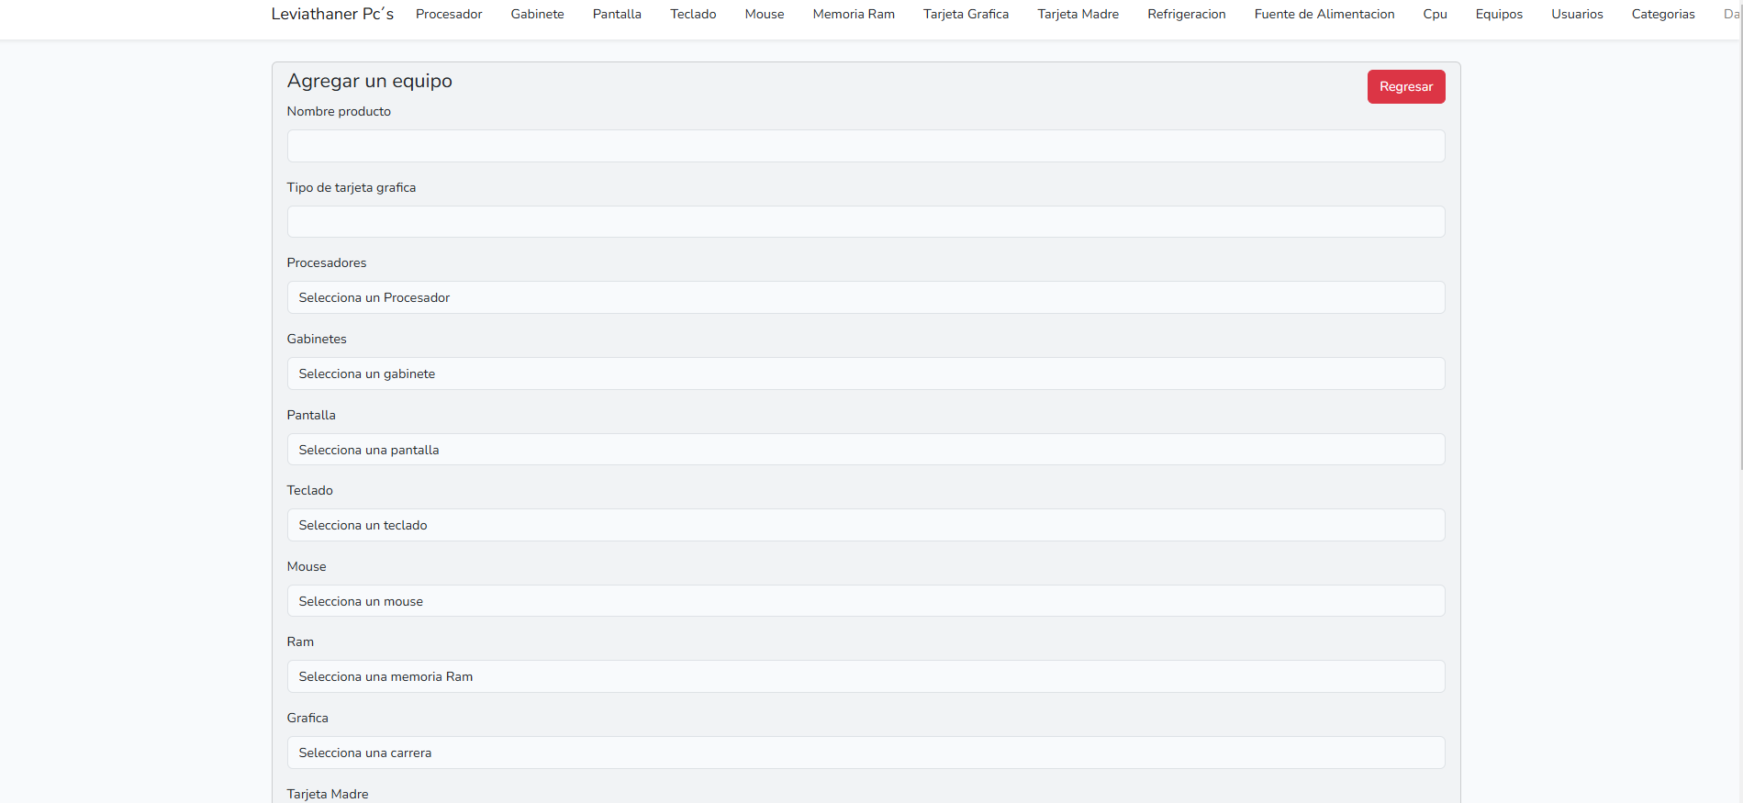Go to Cpu page
Image resolution: width=1743 pixels, height=803 pixels.
(1435, 14)
